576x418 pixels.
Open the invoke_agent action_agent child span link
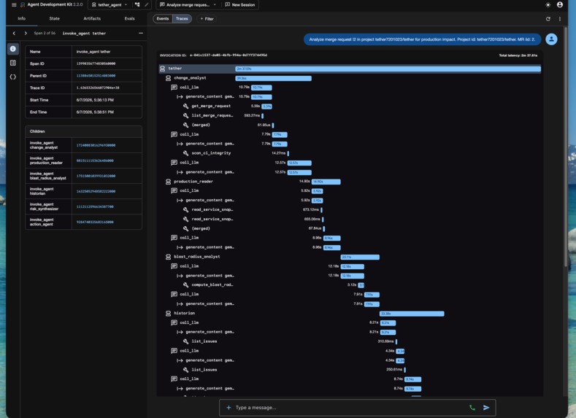(95, 222)
